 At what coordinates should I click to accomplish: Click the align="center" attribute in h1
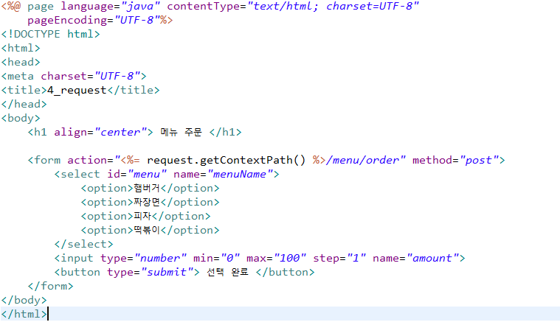tap(100, 133)
